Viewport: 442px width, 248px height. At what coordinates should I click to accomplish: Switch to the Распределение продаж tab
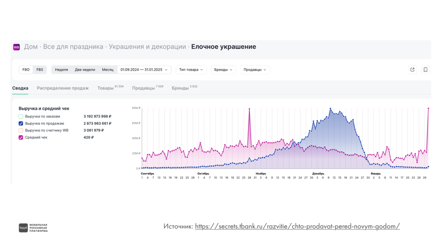point(63,87)
